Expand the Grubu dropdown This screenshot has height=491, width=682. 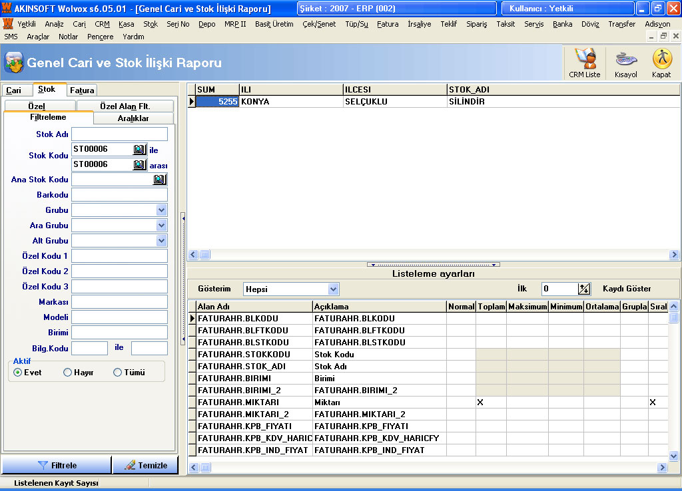point(161,210)
